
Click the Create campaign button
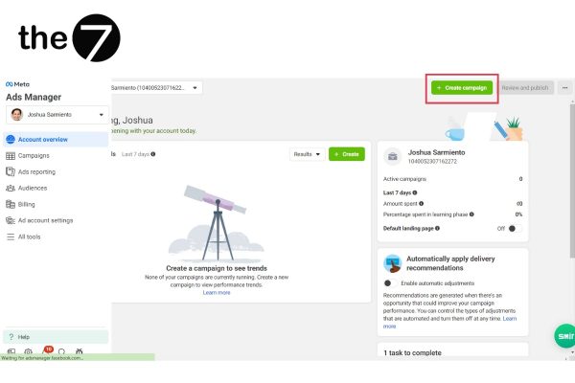(462, 88)
